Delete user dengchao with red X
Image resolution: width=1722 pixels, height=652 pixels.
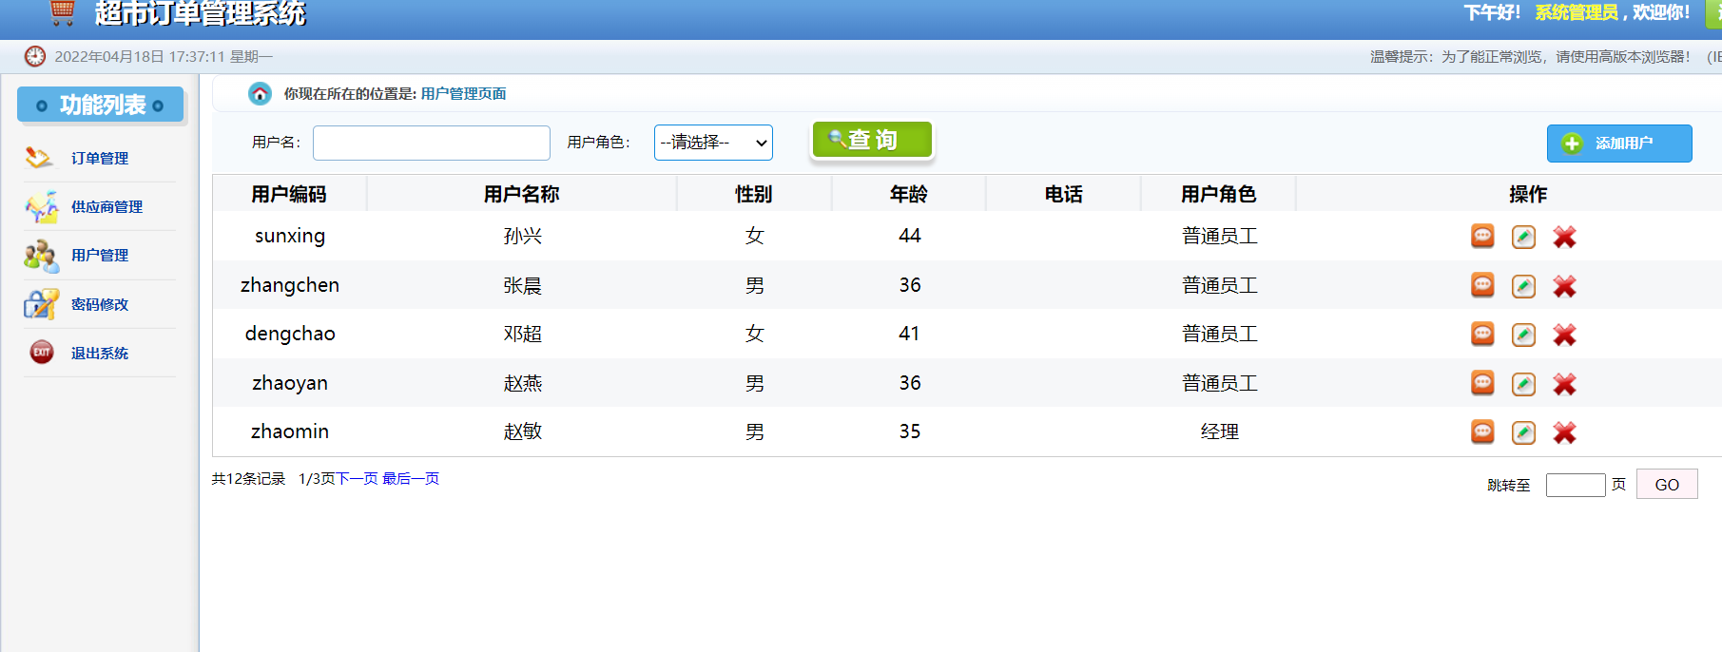pos(1564,335)
